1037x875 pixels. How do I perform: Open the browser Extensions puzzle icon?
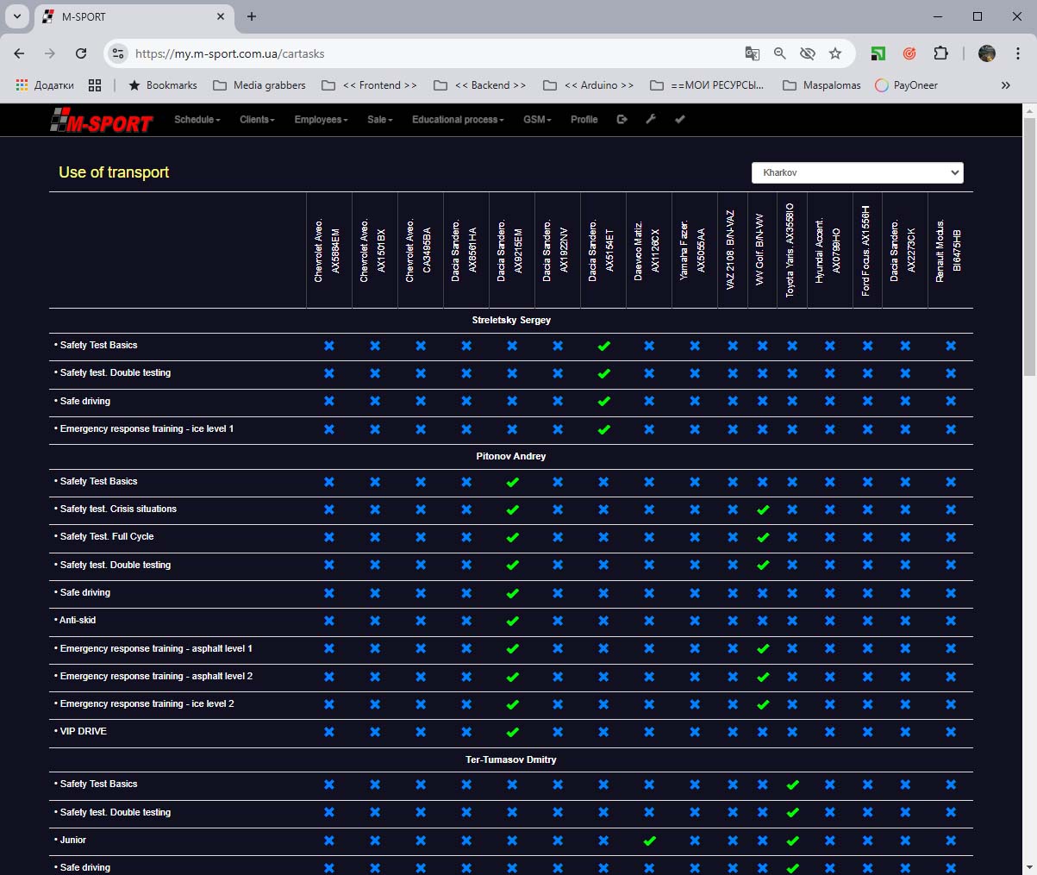pyautogui.click(x=940, y=53)
